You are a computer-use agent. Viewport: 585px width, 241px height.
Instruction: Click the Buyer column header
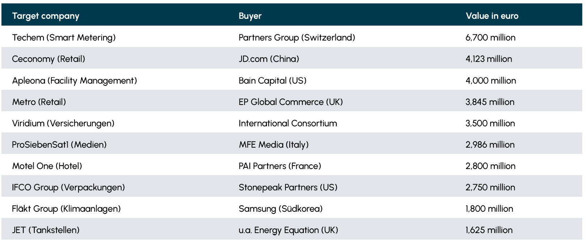coord(250,16)
